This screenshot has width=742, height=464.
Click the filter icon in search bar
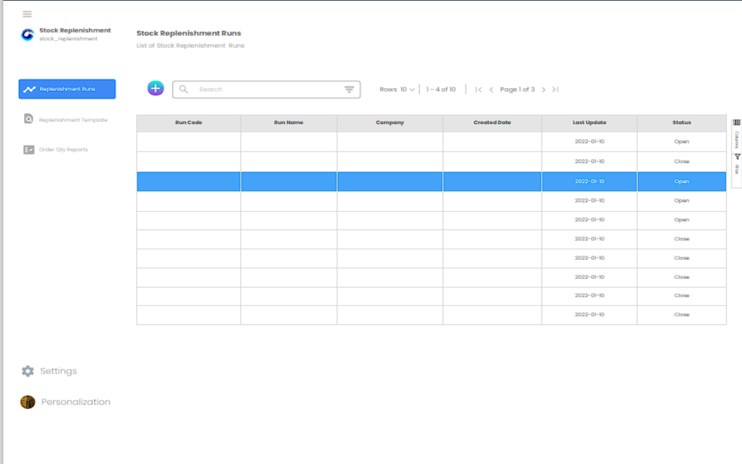point(349,89)
